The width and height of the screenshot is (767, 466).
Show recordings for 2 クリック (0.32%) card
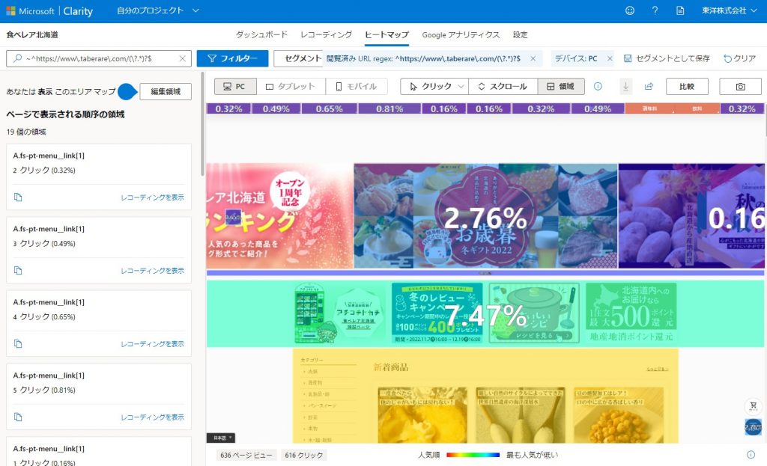(153, 197)
